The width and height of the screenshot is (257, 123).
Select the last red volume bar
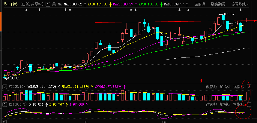245,96
